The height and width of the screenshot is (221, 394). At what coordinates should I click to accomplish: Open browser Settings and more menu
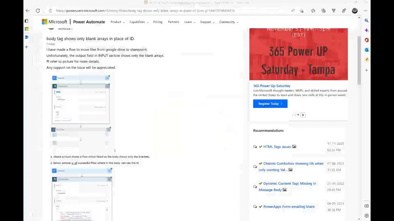tap(365, 11)
